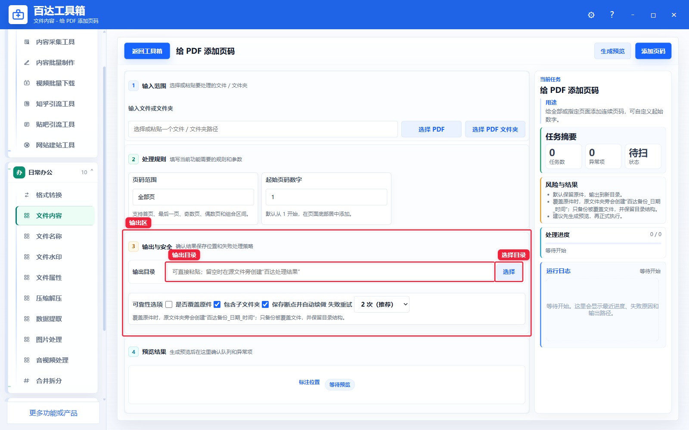Enable the 是否覆盖原件 checkbox
Viewport: 689px width, 430px height.
pos(169,304)
